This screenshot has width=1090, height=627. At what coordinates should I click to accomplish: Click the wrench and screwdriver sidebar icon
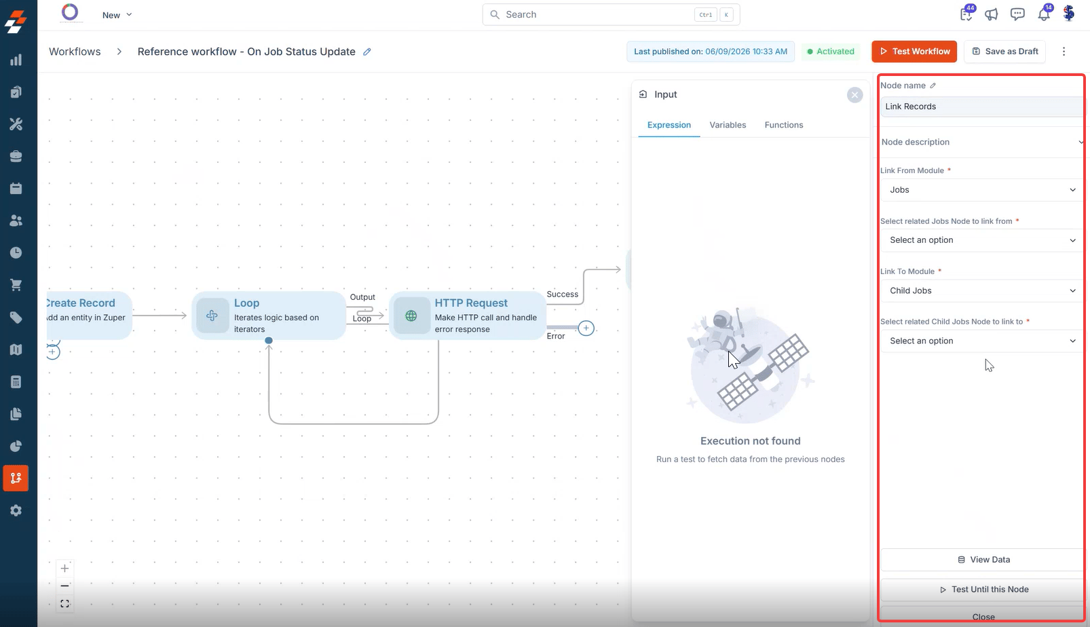click(16, 124)
